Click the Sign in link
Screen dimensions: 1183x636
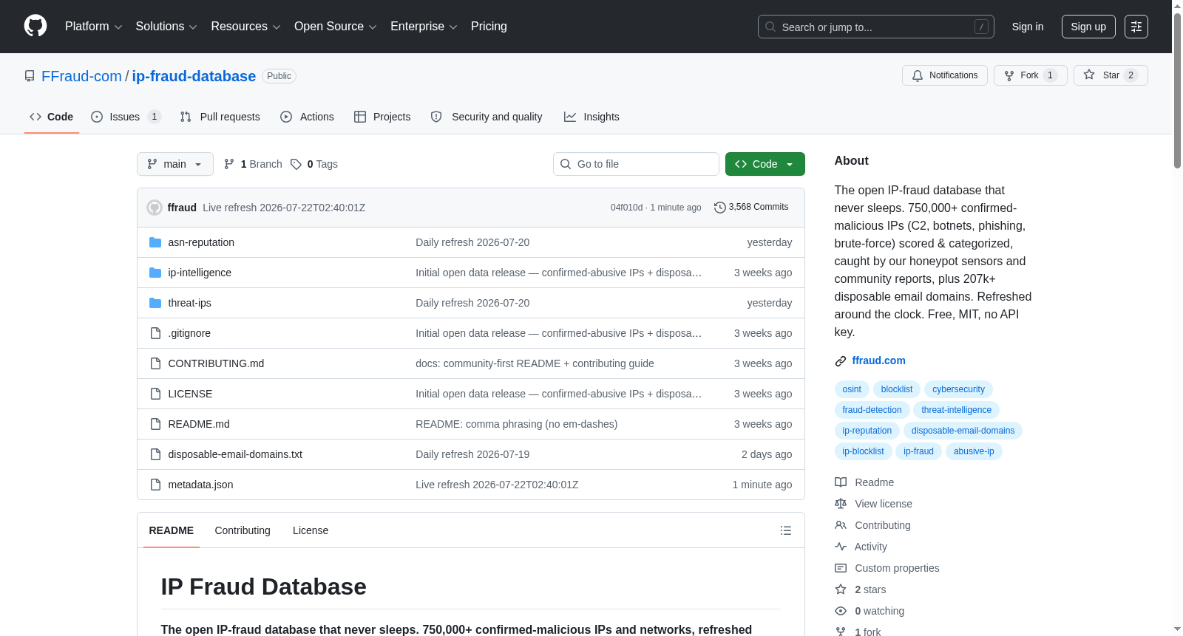tap(1028, 27)
